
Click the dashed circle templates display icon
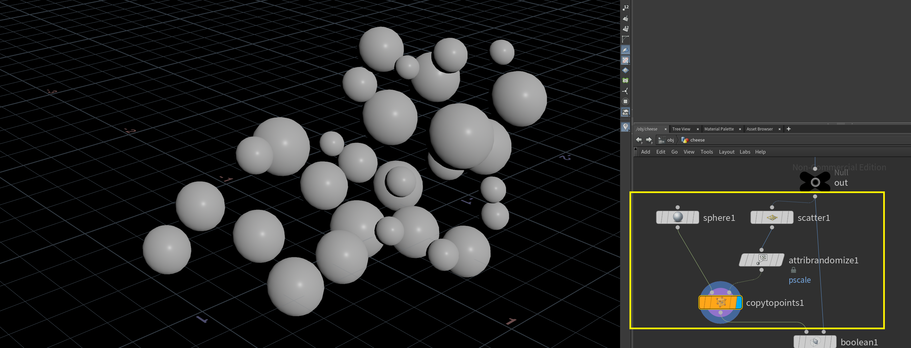625,102
